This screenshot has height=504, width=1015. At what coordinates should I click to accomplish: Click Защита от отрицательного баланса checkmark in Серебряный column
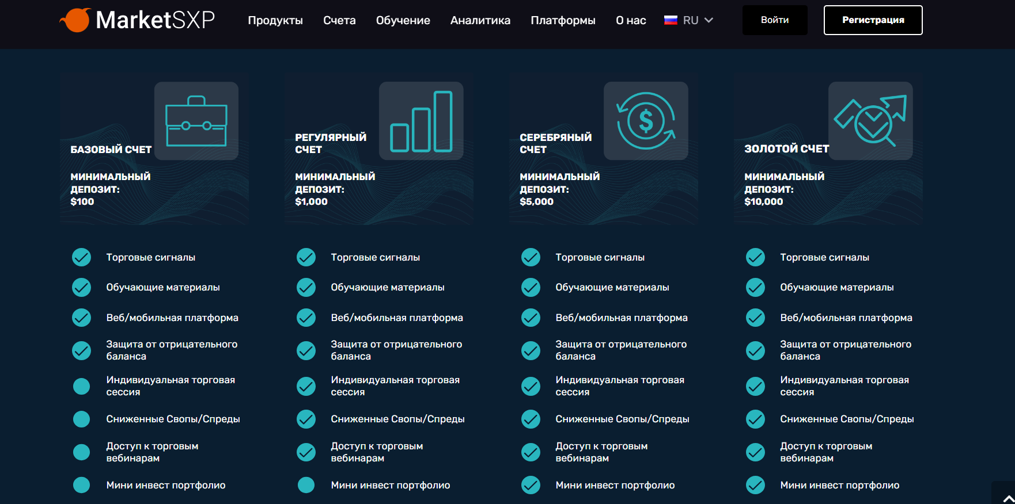click(531, 350)
